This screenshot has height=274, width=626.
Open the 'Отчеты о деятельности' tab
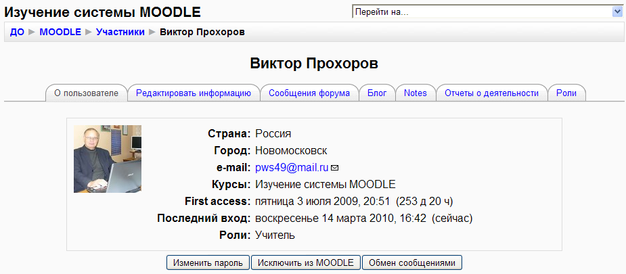point(491,93)
